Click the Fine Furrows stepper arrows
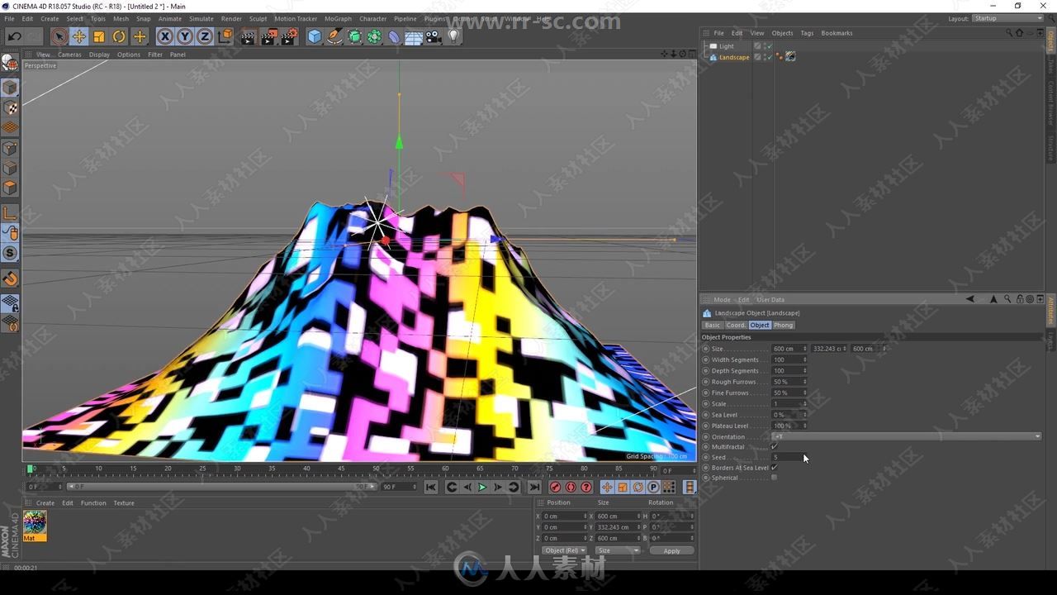Image resolution: width=1057 pixels, height=595 pixels. pyautogui.click(x=805, y=393)
